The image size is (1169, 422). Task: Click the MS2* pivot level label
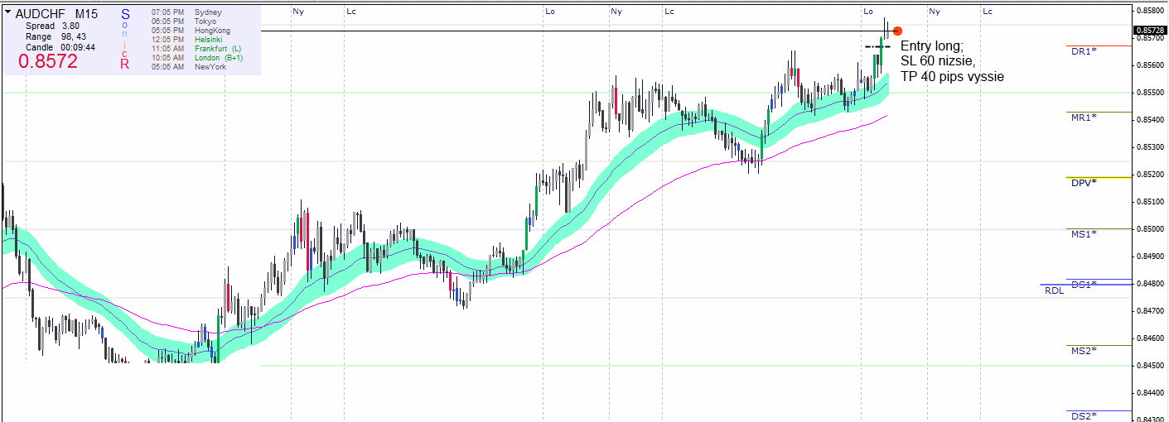coord(1084,351)
